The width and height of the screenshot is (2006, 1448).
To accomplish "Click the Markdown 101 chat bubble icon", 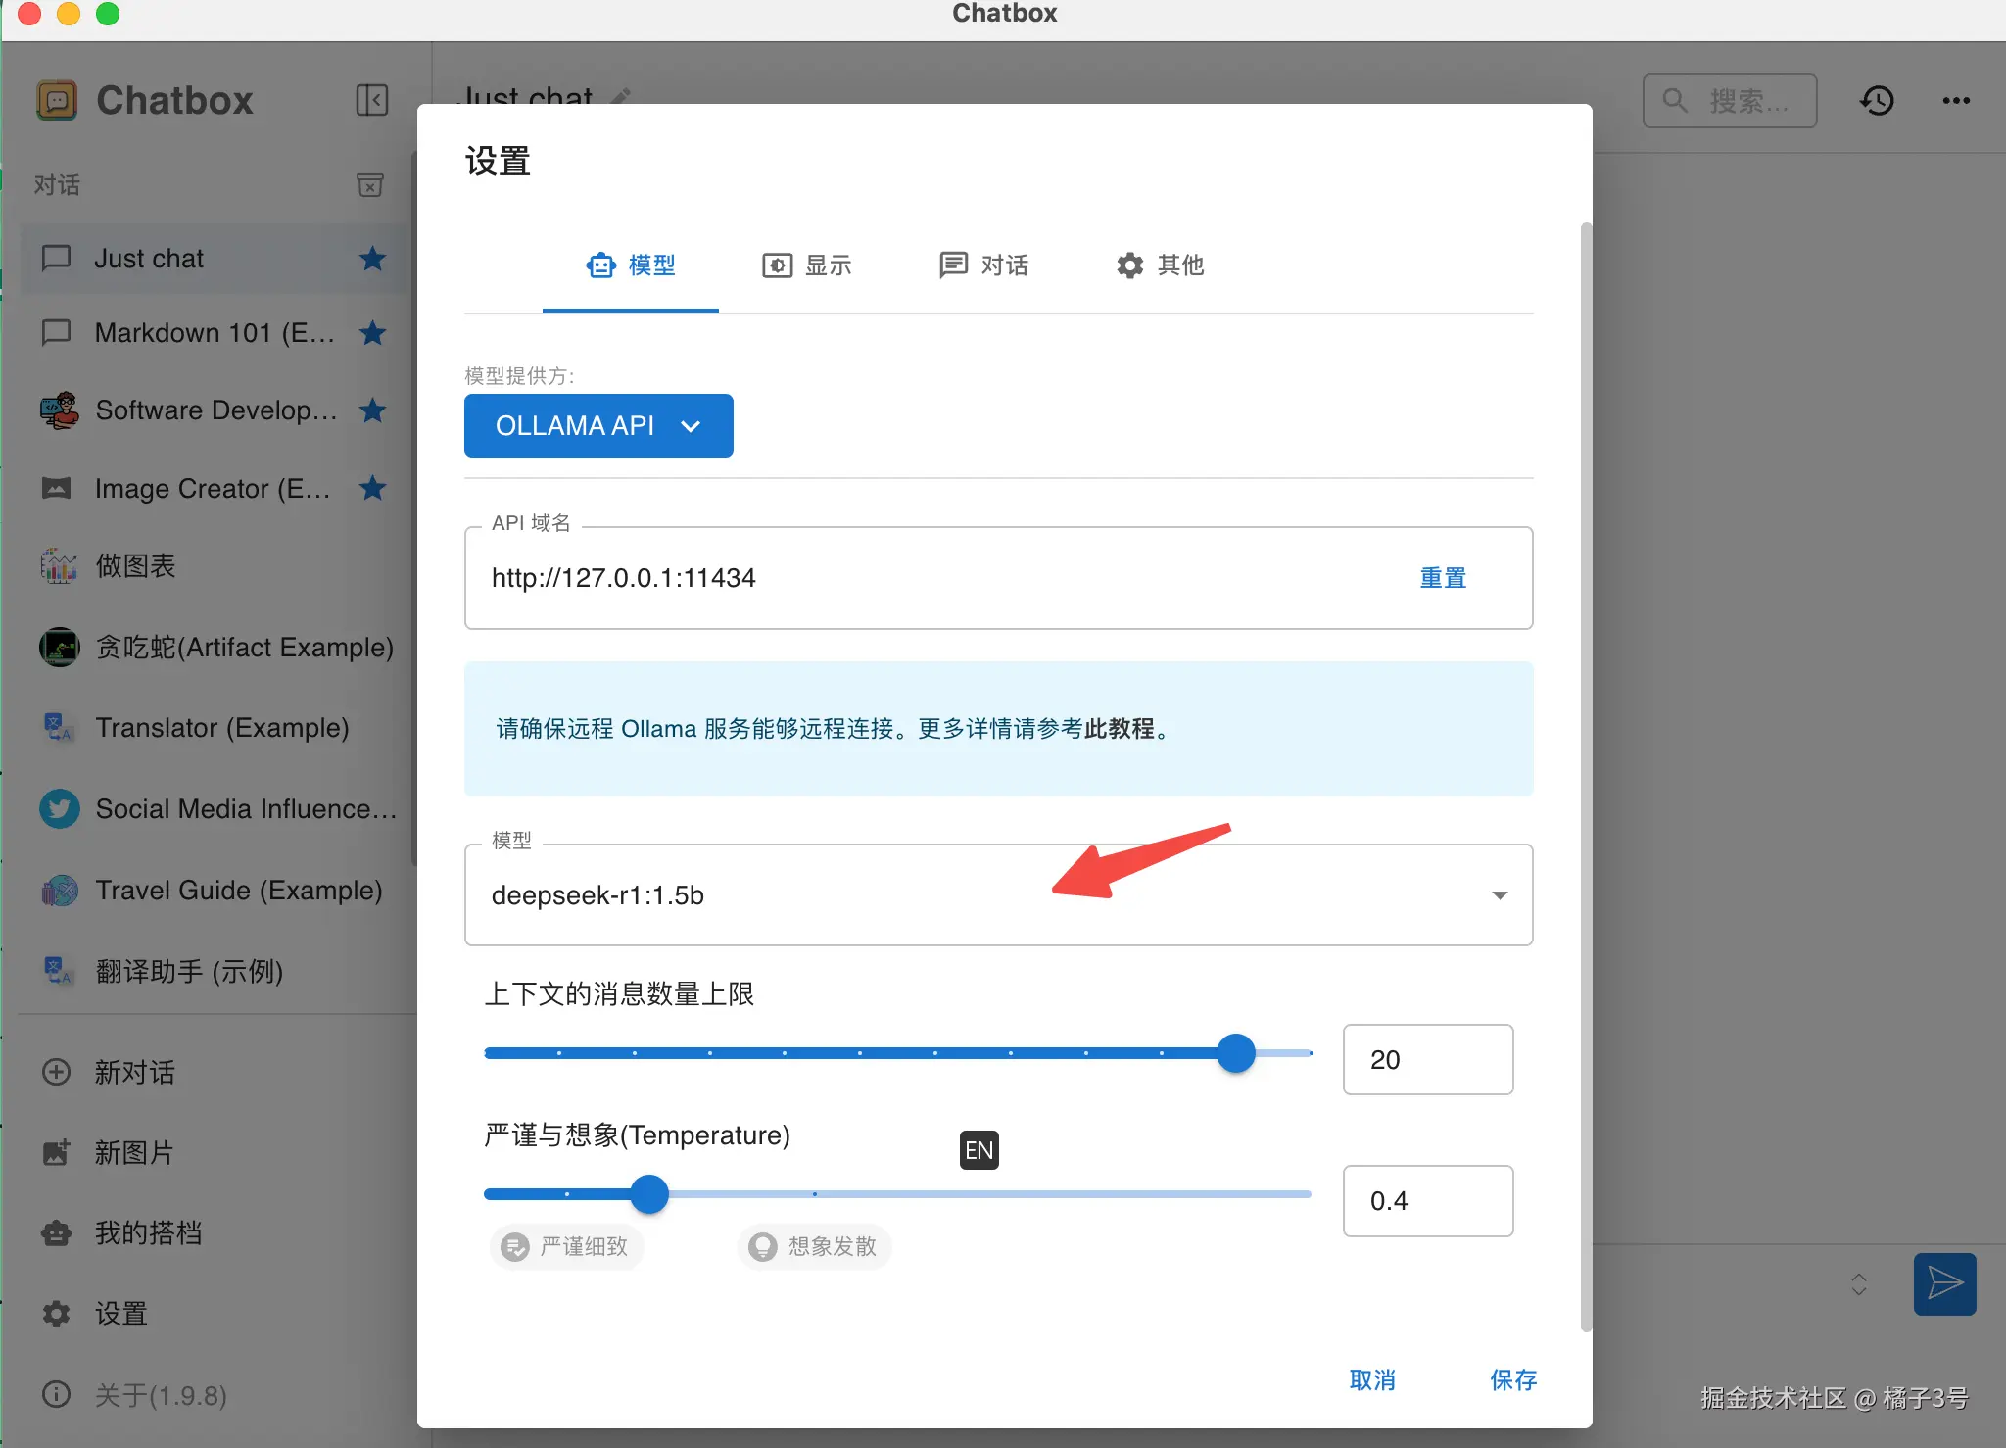I will (x=57, y=333).
